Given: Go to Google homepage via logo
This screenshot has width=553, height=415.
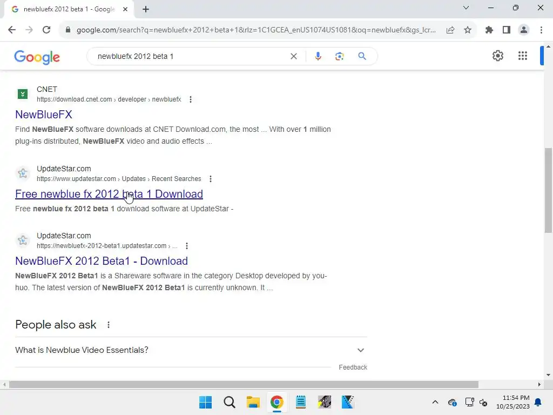Looking at the screenshot, I should point(37,57).
